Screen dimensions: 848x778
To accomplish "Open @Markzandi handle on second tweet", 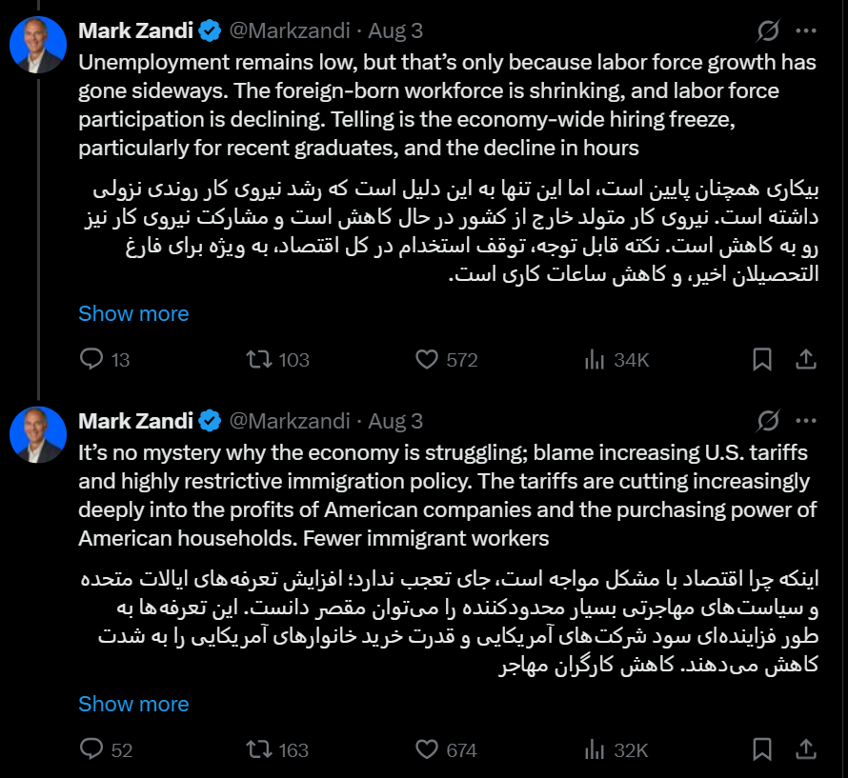I will point(290,421).
